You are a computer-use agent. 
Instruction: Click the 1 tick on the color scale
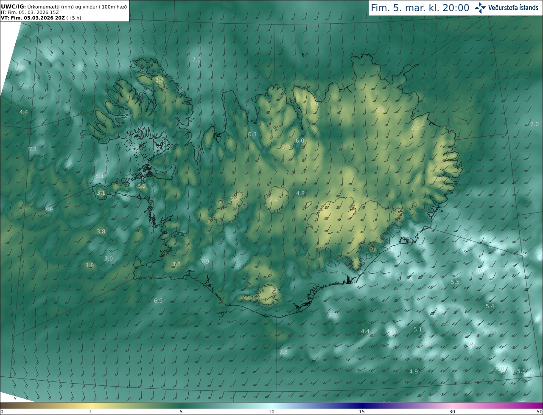click(x=91, y=412)
